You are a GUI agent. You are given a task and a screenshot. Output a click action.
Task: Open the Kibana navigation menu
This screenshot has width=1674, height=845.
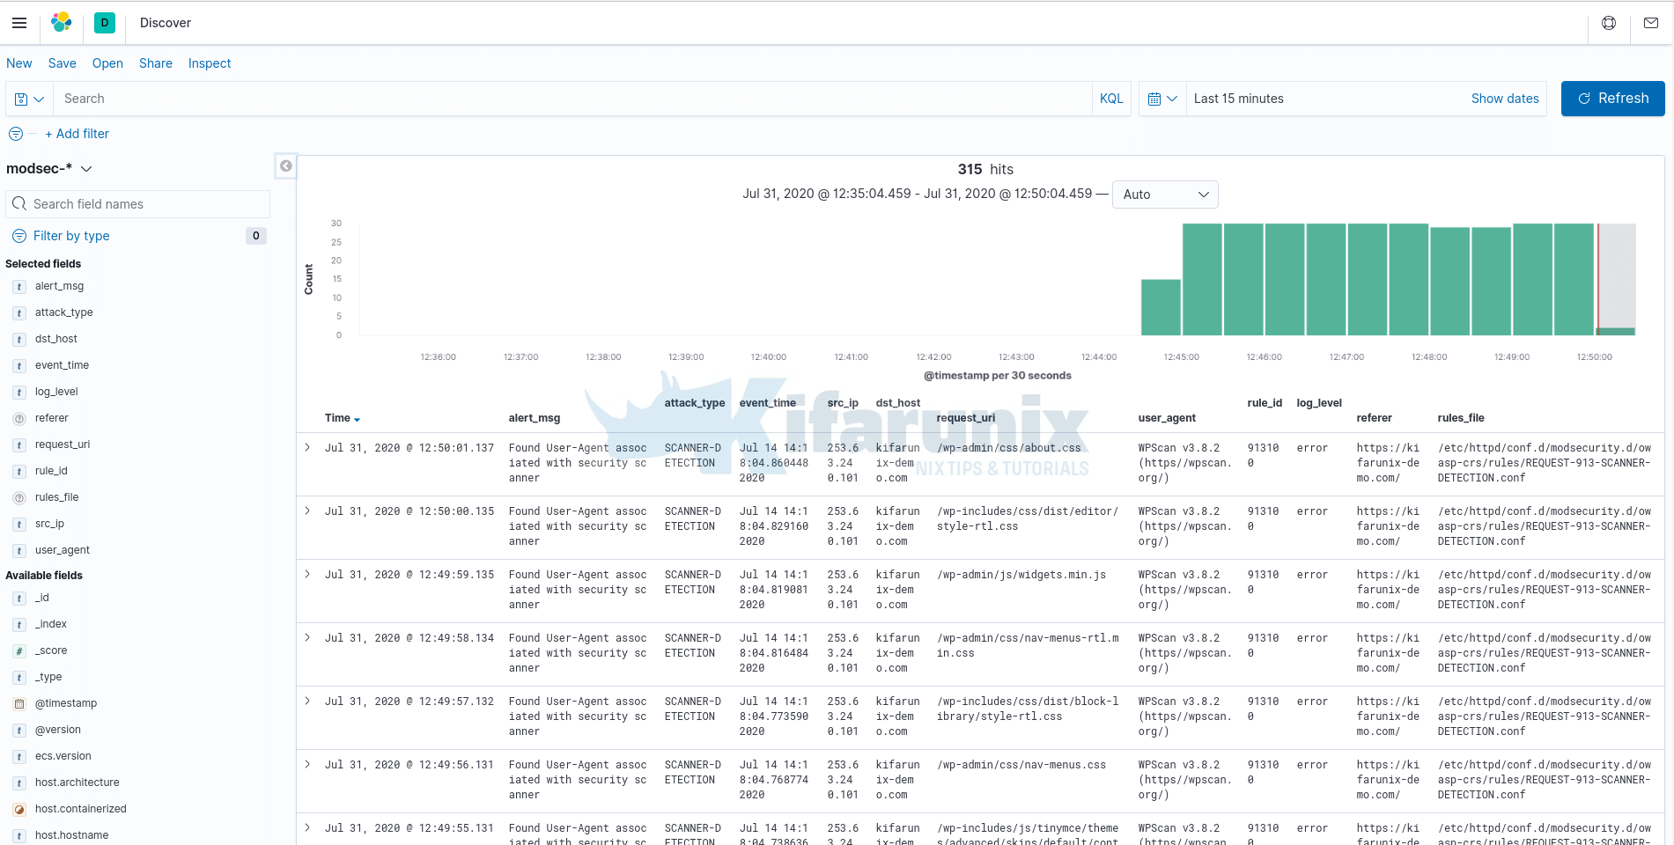coord(19,23)
